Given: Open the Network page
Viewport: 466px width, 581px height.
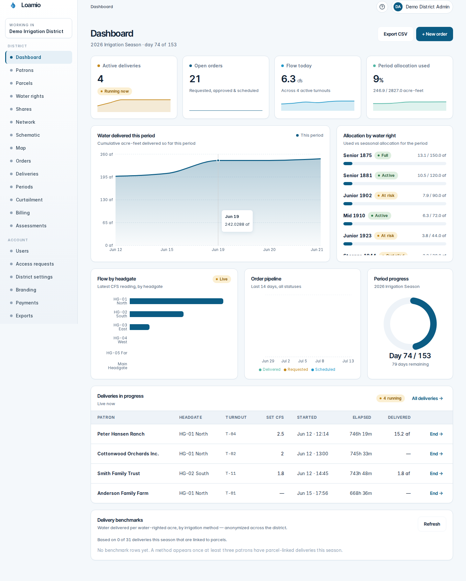Looking at the screenshot, I should coord(39,122).
